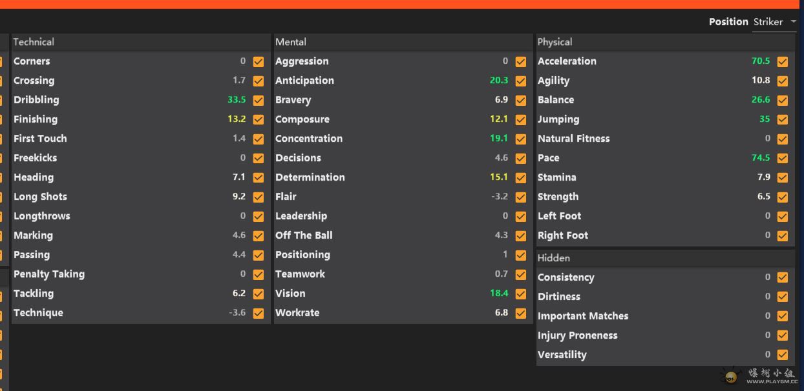Open the Position Striker dropdown
This screenshot has width=804, height=391.
click(x=774, y=22)
